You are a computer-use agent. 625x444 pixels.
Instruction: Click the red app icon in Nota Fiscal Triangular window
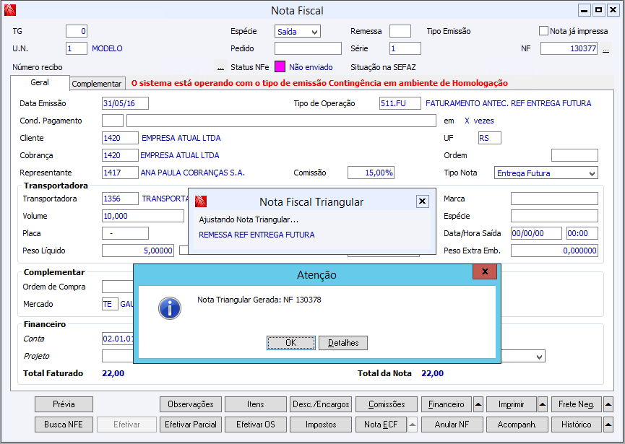coord(201,201)
